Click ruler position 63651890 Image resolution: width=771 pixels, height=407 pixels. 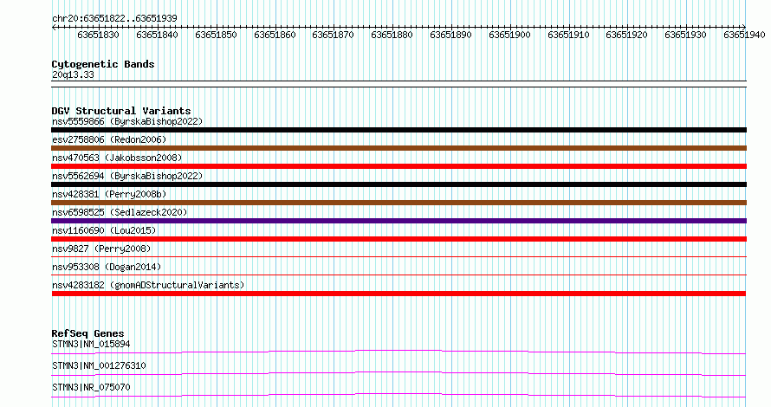(x=450, y=35)
